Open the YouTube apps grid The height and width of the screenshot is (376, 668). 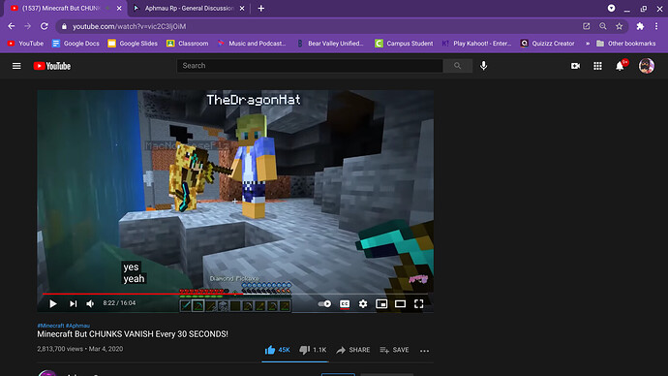click(x=597, y=66)
